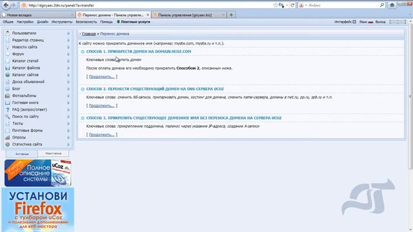Screen dimensions: 413x232
Task: Click the Каталог файлов module icon
Action: [x=8, y=68]
